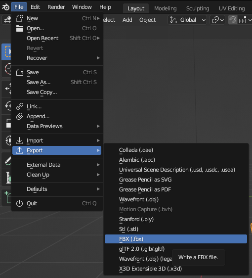Export as Wavefront (.obj)
252x278 pixels.
coord(176,199)
